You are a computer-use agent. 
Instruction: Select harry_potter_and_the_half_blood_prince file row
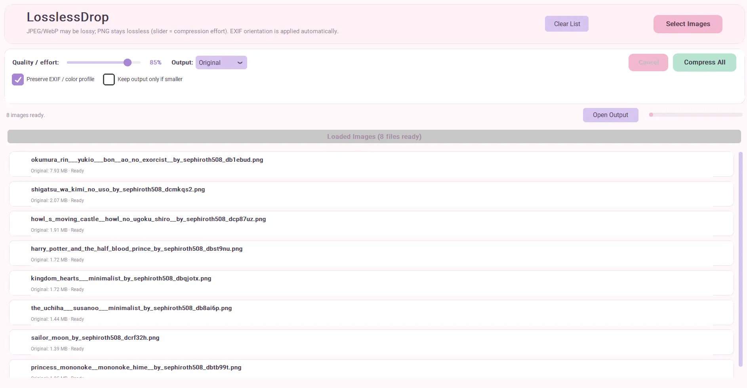tap(372, 253)
